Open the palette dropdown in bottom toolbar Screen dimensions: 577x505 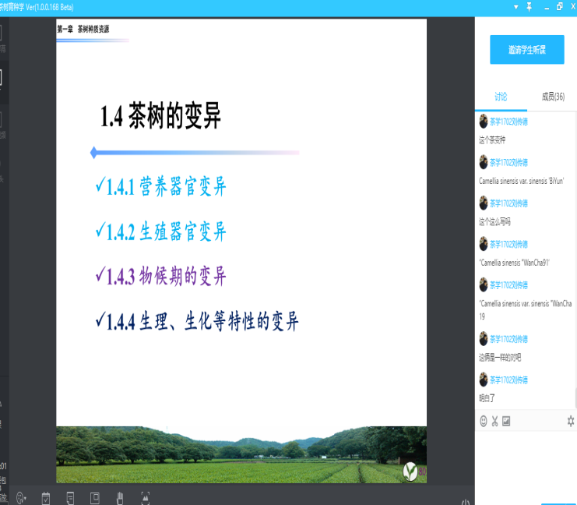22,496
